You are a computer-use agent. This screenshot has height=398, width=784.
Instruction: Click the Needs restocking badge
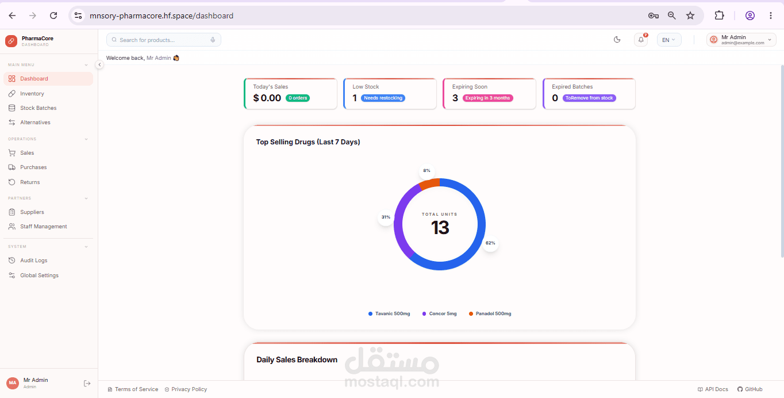tap(383, 98)
